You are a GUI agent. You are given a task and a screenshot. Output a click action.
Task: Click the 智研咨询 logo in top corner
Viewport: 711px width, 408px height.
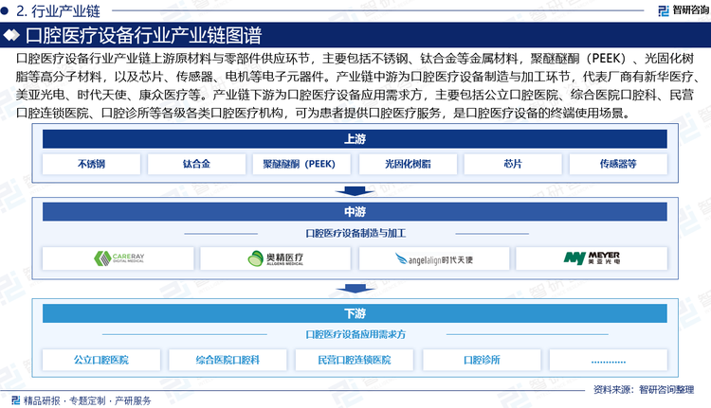pos(683,10)
